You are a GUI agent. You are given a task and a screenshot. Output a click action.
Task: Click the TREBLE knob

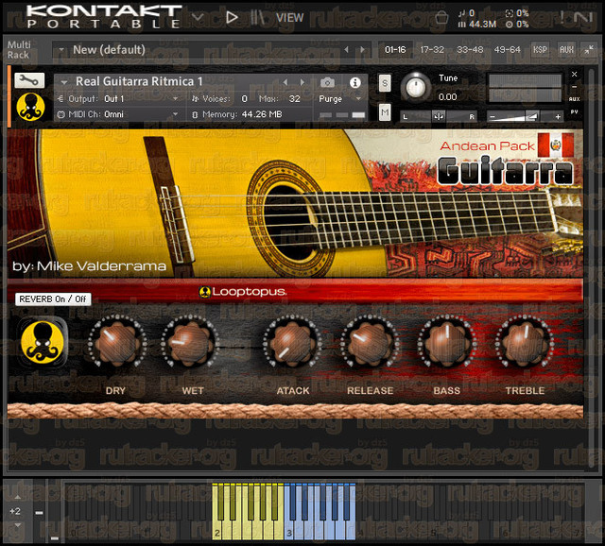tap(524, 342)
